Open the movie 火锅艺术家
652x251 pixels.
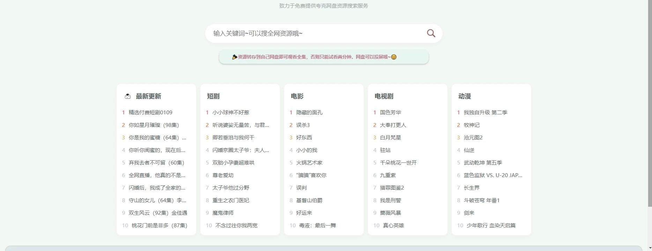[309, 163]
